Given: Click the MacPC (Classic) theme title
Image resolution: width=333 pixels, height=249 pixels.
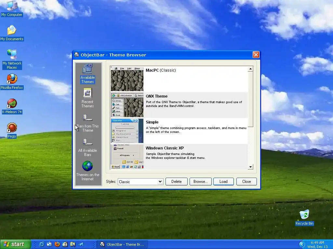Looking at the screenshot, I should click(x=161, y=70).
